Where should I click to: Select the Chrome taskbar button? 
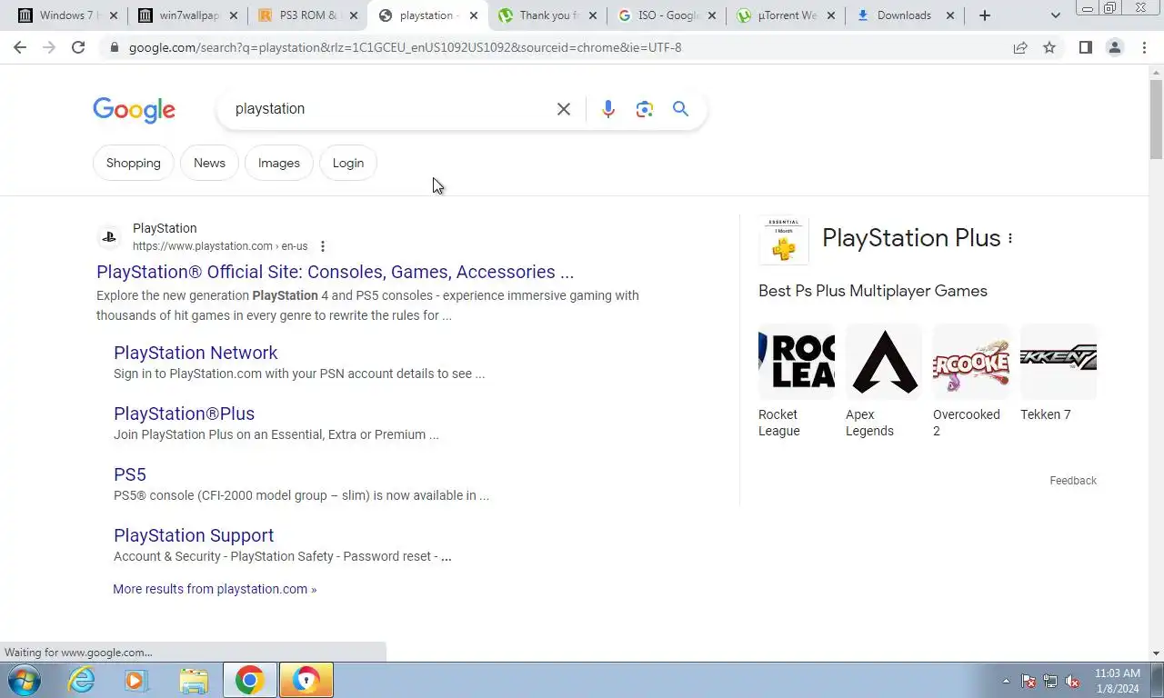click(x=249, y=680)
